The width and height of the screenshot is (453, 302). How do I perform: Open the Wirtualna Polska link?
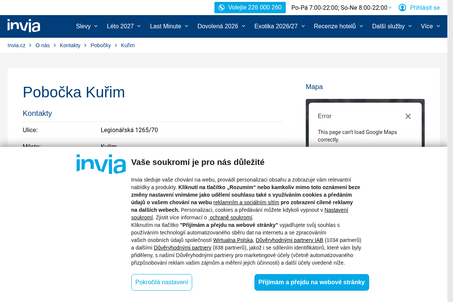[233, 240]
